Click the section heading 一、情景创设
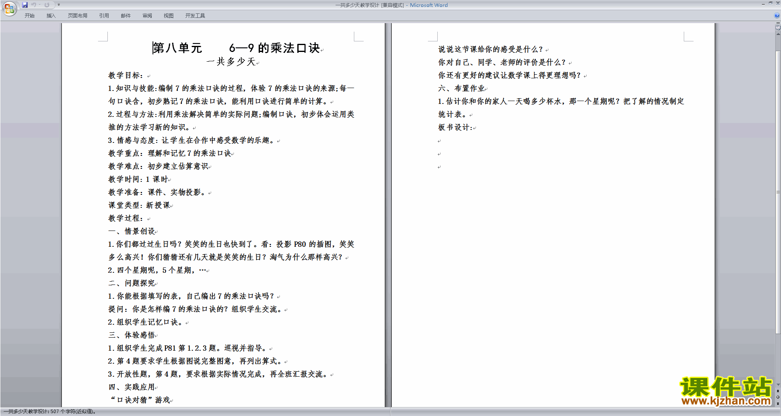This screenshot has width=781, height=416. [131, 231]
